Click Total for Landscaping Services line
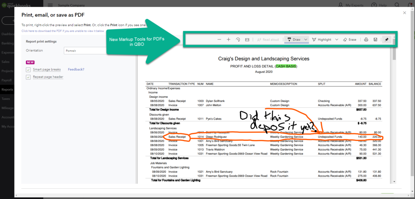This screenshot has width=415, height=199. [x=169, y=158]
